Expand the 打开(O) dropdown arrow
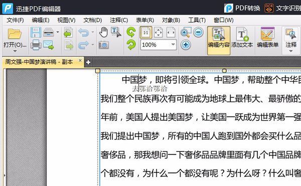Image resolution: width=301 pixels, height=186 pixels. coord(15,51)
